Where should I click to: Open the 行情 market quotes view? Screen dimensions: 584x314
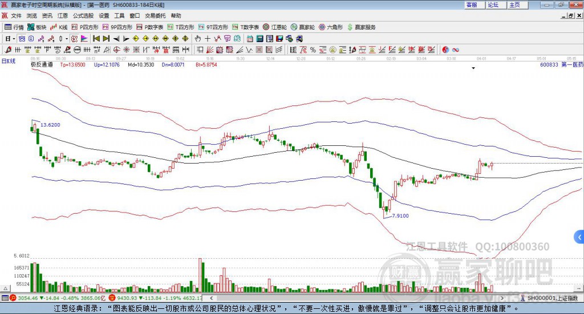14,27
